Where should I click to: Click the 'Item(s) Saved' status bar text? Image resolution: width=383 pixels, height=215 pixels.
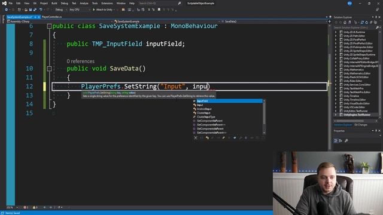[13, 213]
